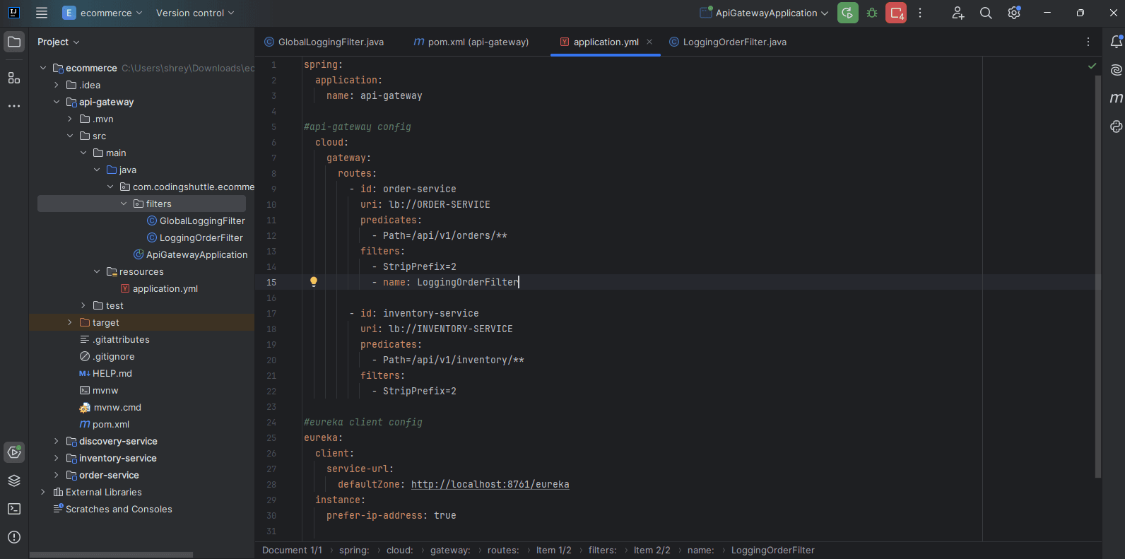Open the main hamburger menu
Image resolution: width=1125 pixels, height=559 pixels.
click(x=42, y=13)
